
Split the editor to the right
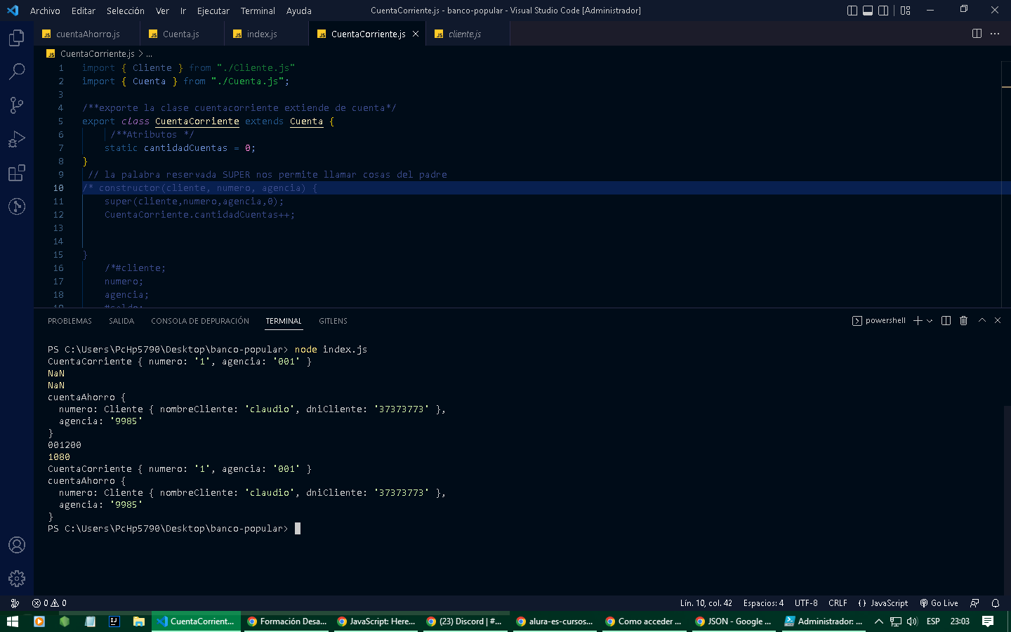[x=977, y=34]
